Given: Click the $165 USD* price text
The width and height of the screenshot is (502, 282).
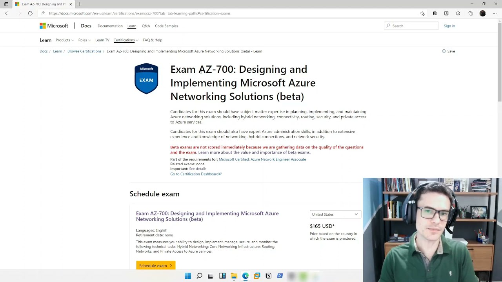Looking at the screenshot, I should [322, 226].
